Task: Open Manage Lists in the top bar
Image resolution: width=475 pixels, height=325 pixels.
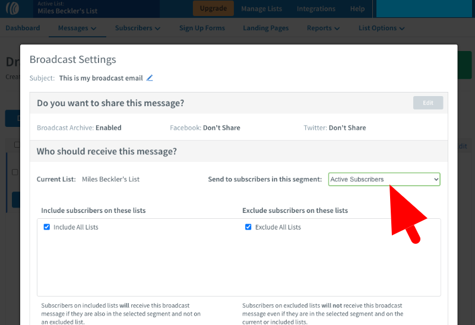Action: click(x=261, y=9)
